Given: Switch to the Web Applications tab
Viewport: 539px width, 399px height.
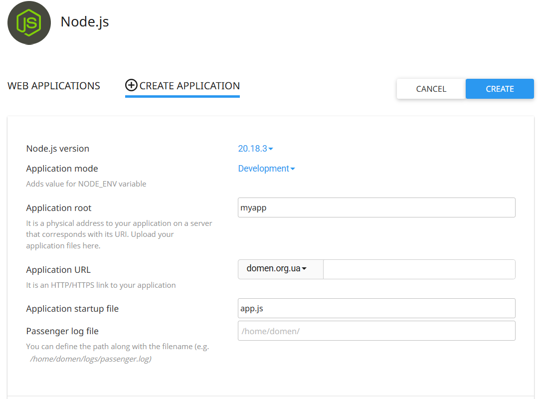Looking at the screenshot, I should (54, 86).
